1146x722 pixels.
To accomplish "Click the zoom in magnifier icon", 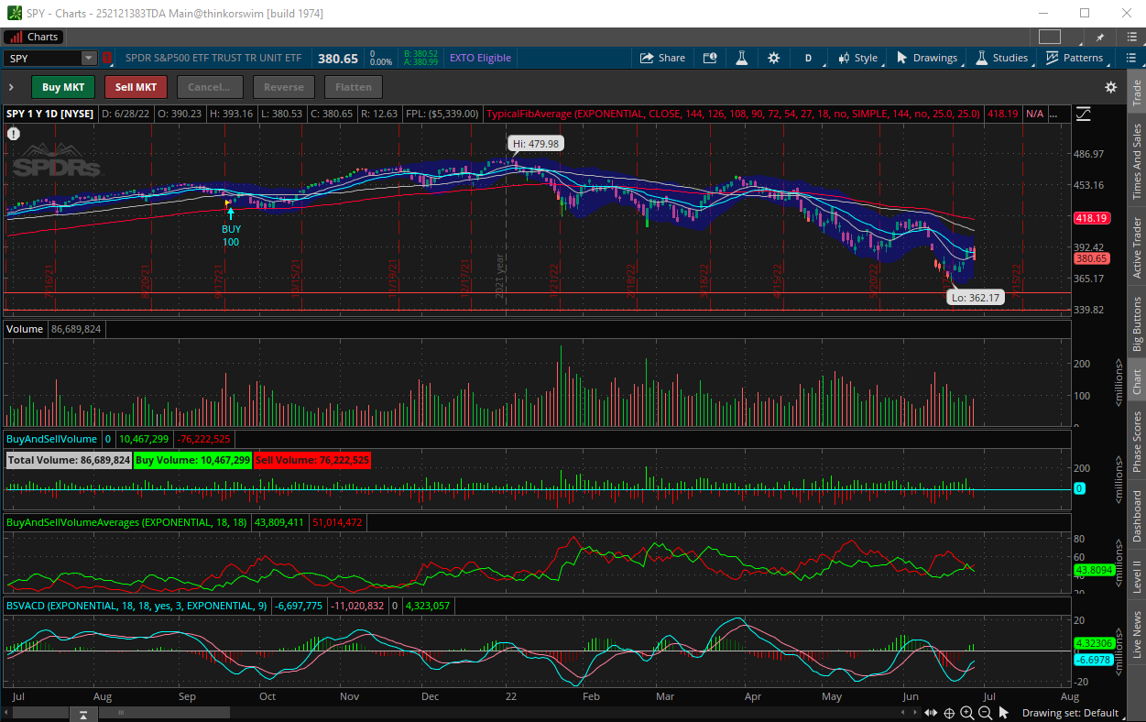I will (x=966, y=713).
